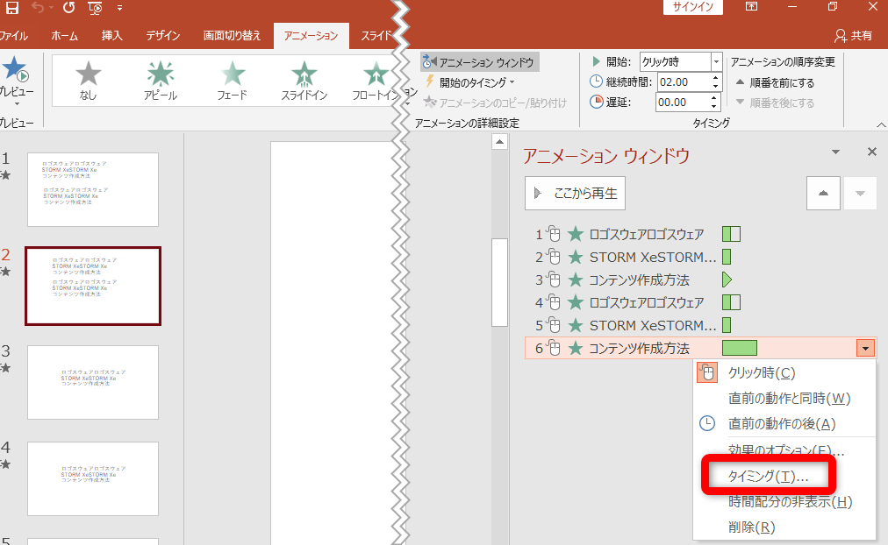Click the Save icon in title bar
888x545 pixels.
(12, 9)
